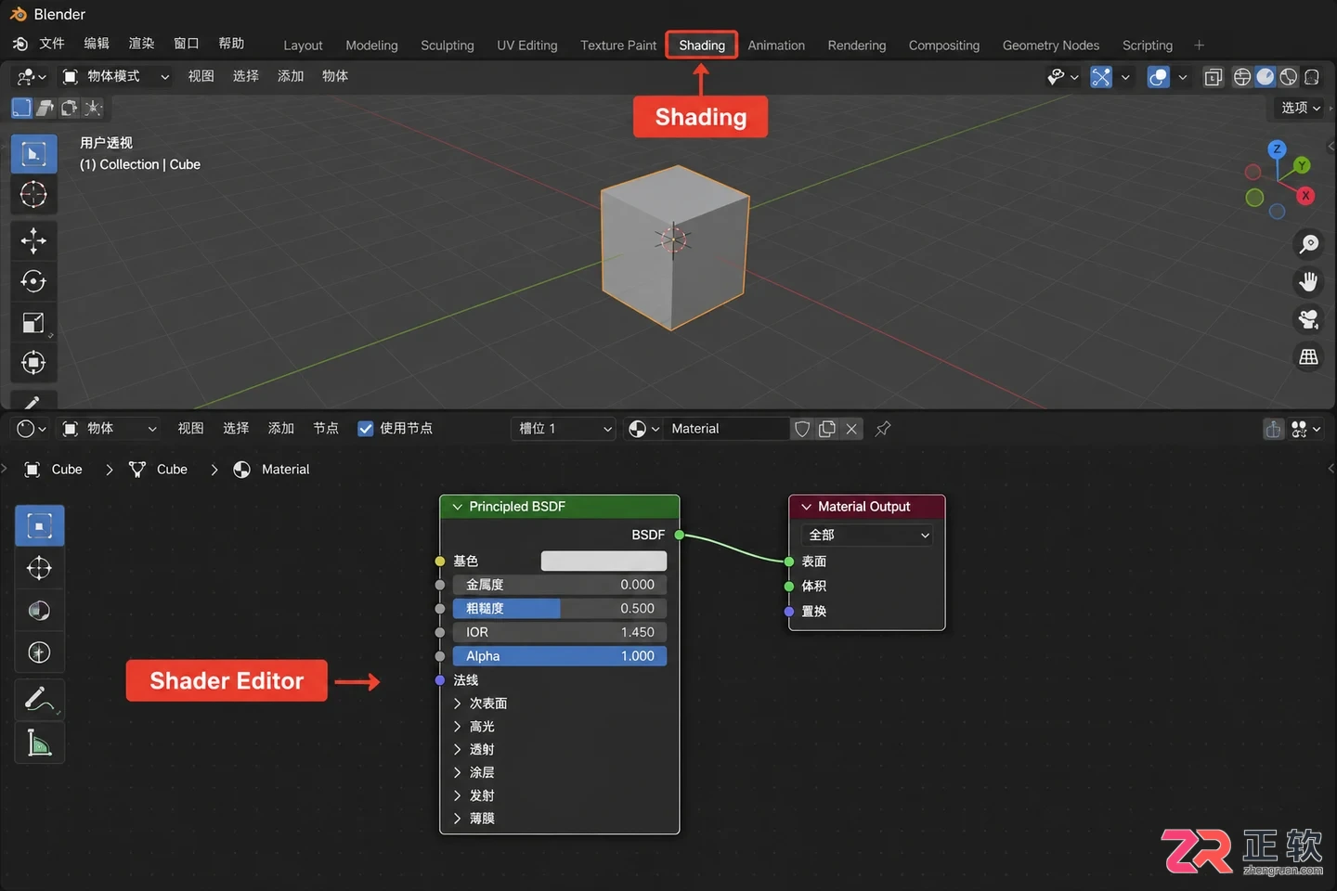Viewport: 1337px width, 891px height.
Task: Open the 节点 menu in Shader Editor
Action: [326, 429]
